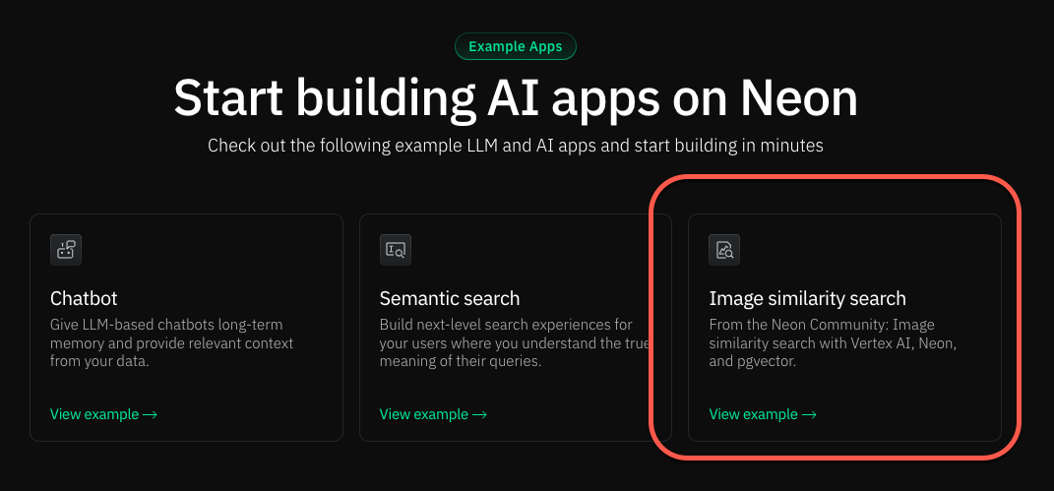The height and width of the screenshot is (491, 1054).
Task: Open Image similarity search's View example link
Action: click(x=763, y=413)
